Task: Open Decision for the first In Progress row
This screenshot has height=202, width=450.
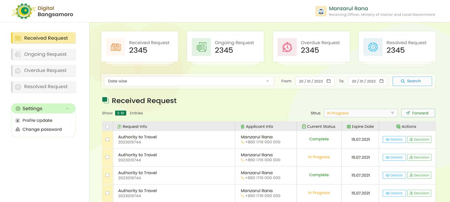Action: click(x=419, y=157)
